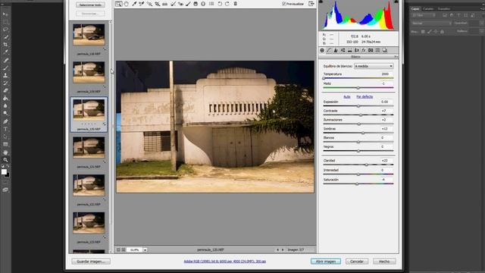Image resolution: width=485 pixels, height=273 pixels.
Task: Activate the Targeted Adjustment tool
Action: tap(149, 4)
